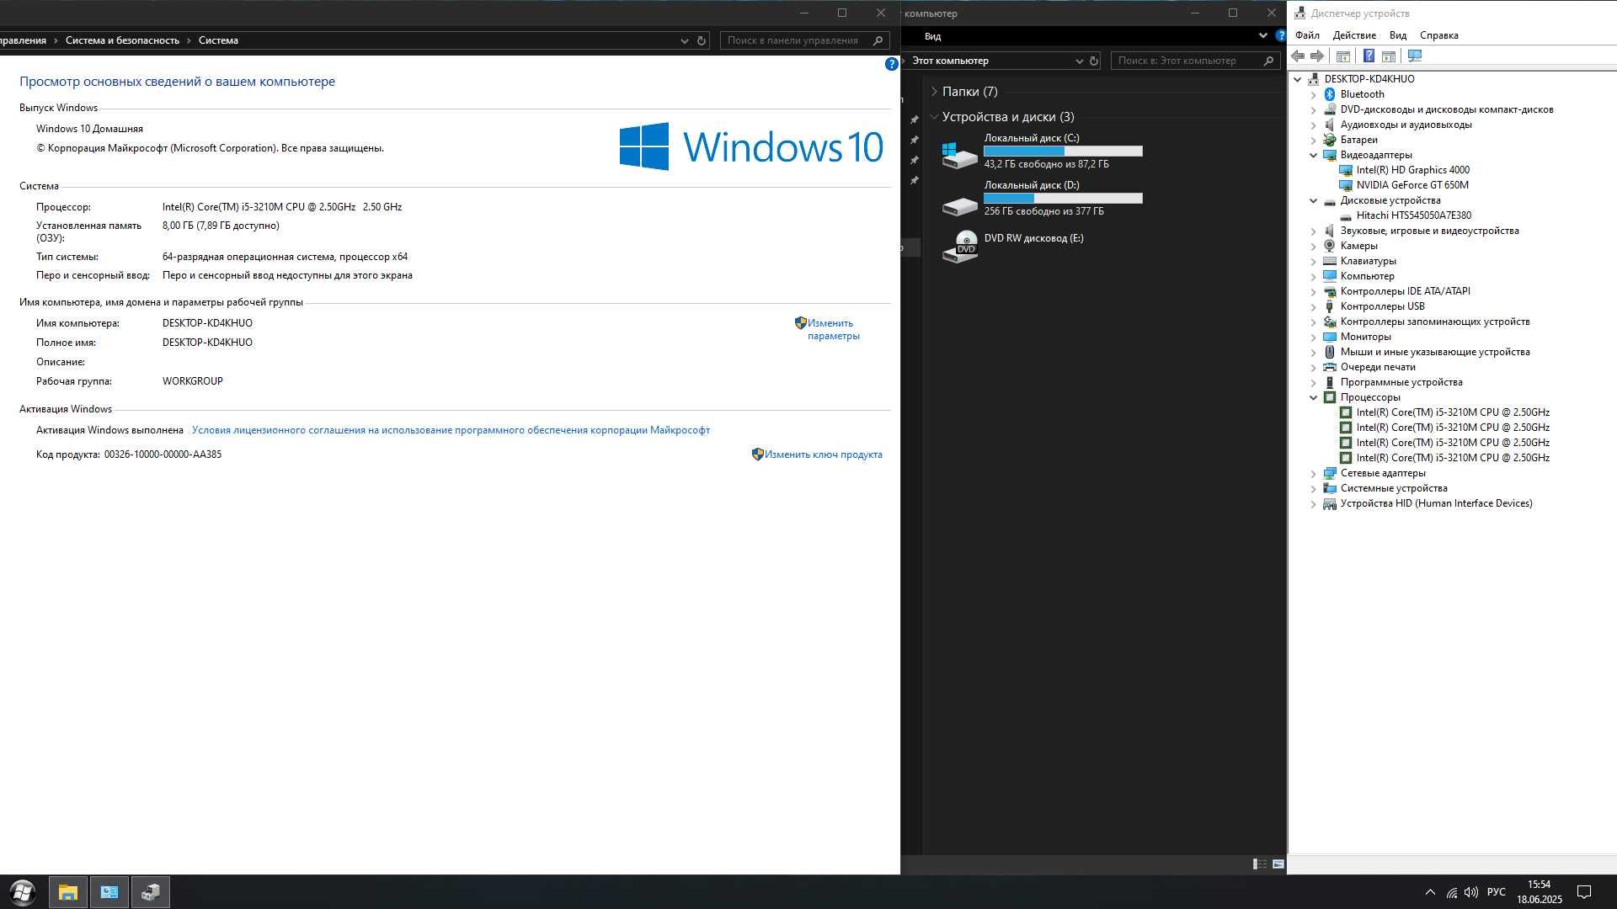Open the This PC address history dropdown
Image resolution: width=1617 pixels, height=909 pixels.
(x=1079, y=61)
